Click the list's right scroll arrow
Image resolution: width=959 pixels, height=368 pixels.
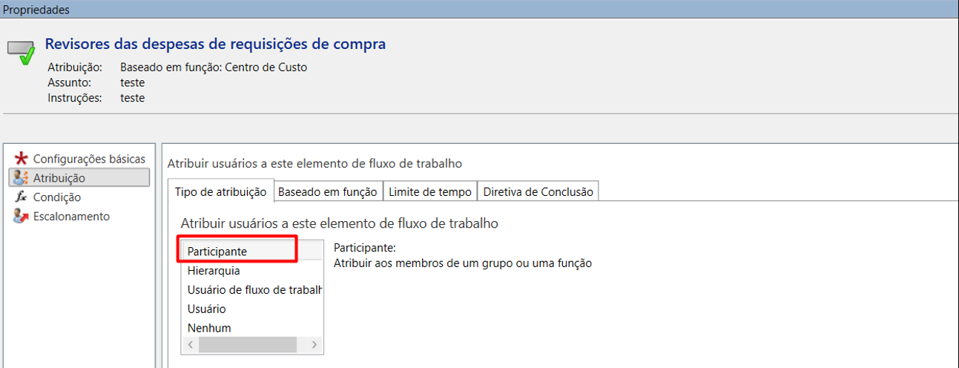click(x=314, y=345)
